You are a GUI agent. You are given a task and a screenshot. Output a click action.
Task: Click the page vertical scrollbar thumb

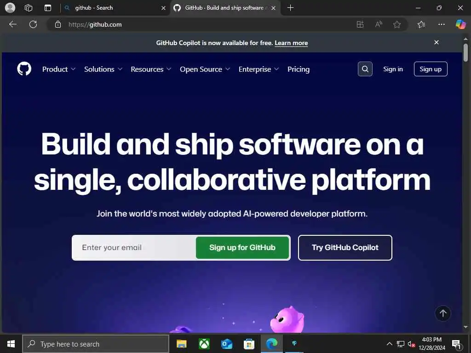tap(465, 52)
